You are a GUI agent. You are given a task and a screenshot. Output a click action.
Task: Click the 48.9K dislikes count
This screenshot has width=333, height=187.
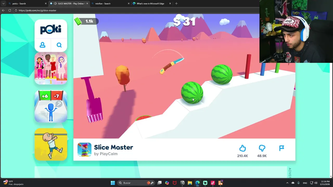coord(262,156)
